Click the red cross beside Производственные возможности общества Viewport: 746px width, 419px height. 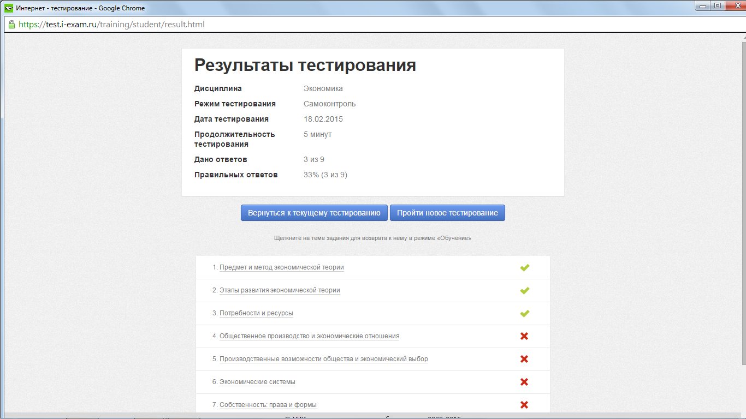click(524, 359)
